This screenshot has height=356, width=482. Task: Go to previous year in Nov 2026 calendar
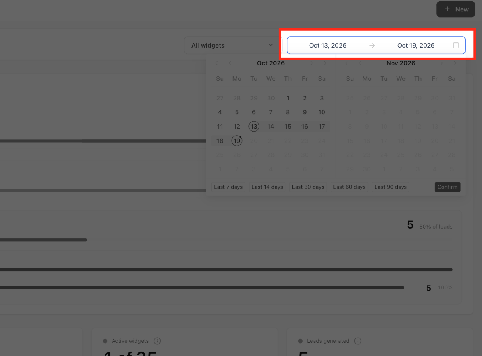pos(348,63)
